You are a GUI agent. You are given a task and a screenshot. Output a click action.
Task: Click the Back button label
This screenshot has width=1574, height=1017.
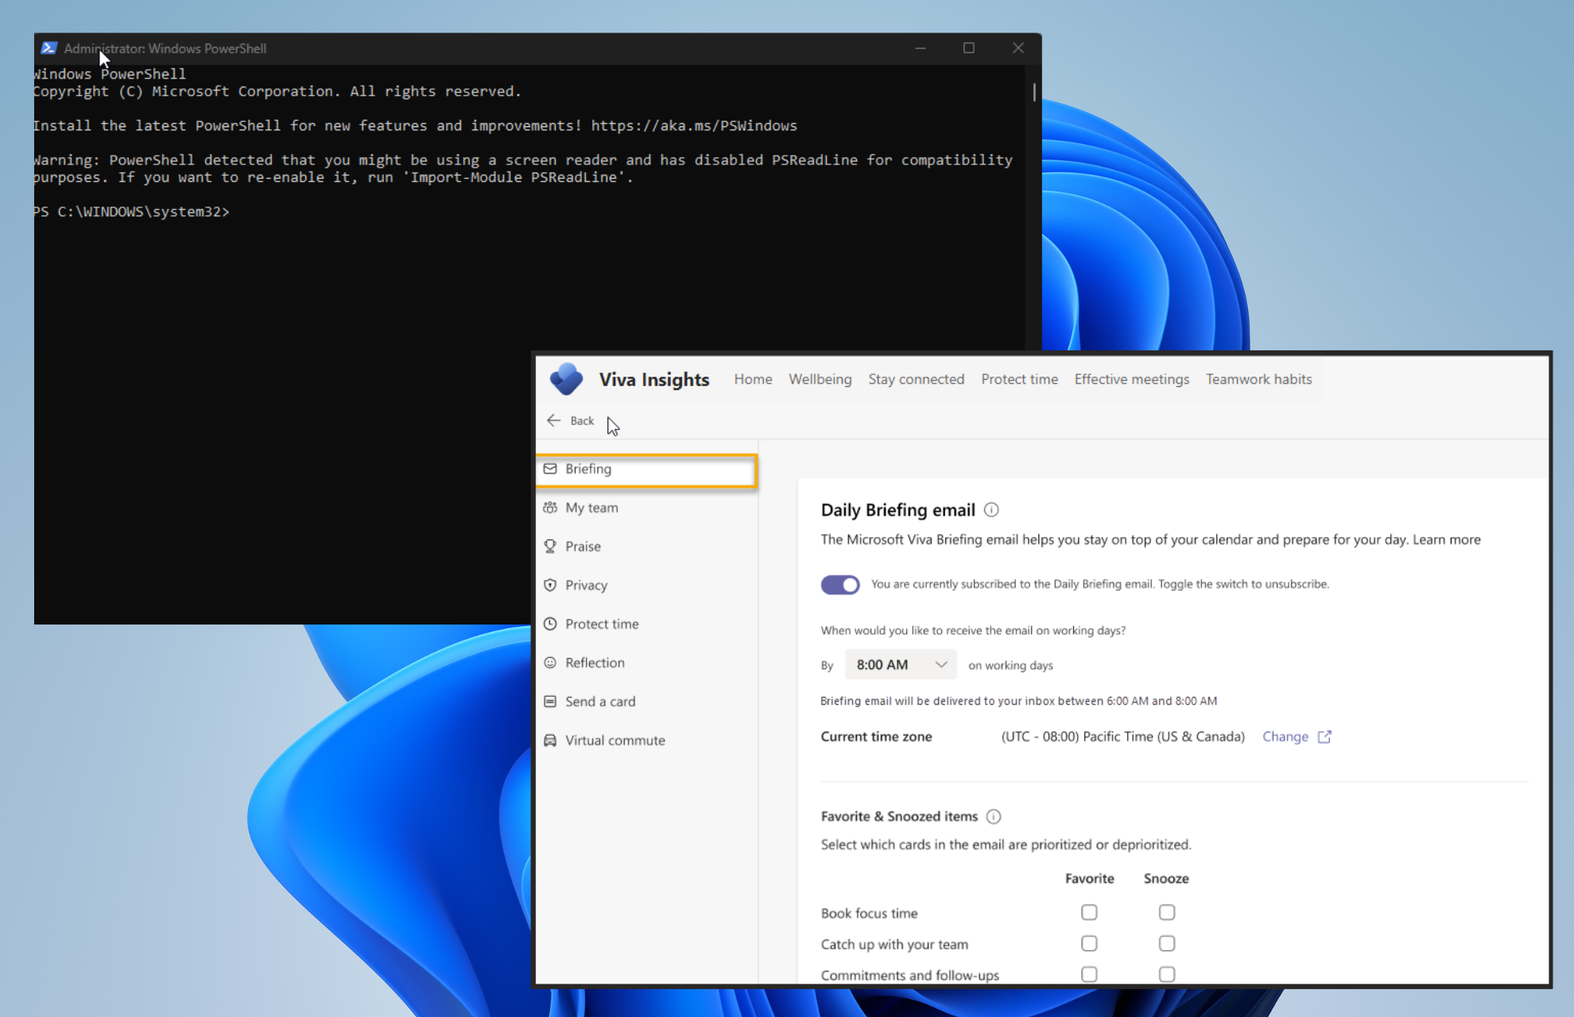(582, 421)
